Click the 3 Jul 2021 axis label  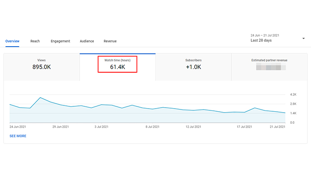pyautogui.click(x=102, y=127)
